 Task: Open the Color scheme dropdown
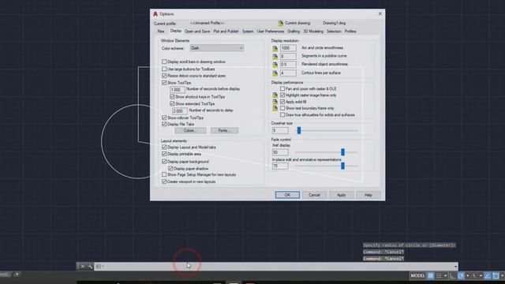[216, 48]
